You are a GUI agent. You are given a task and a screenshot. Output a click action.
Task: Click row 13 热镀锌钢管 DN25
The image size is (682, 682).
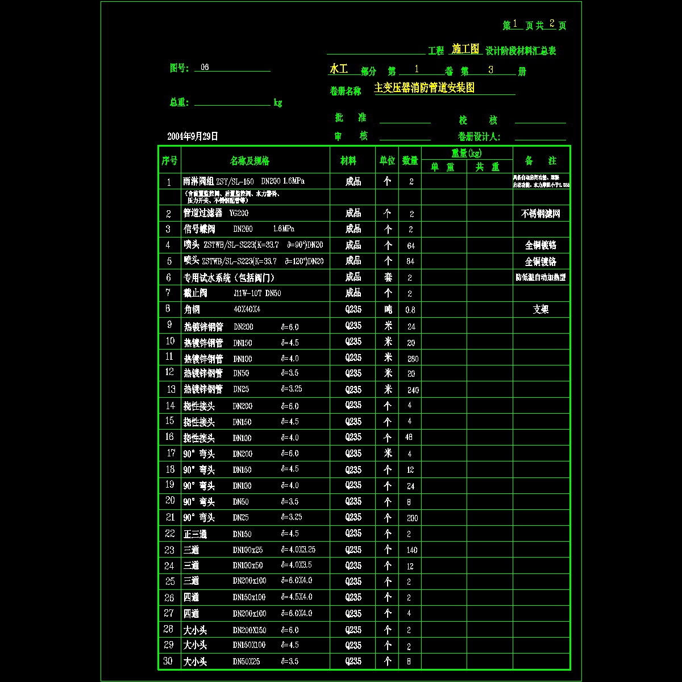point(242,389)
